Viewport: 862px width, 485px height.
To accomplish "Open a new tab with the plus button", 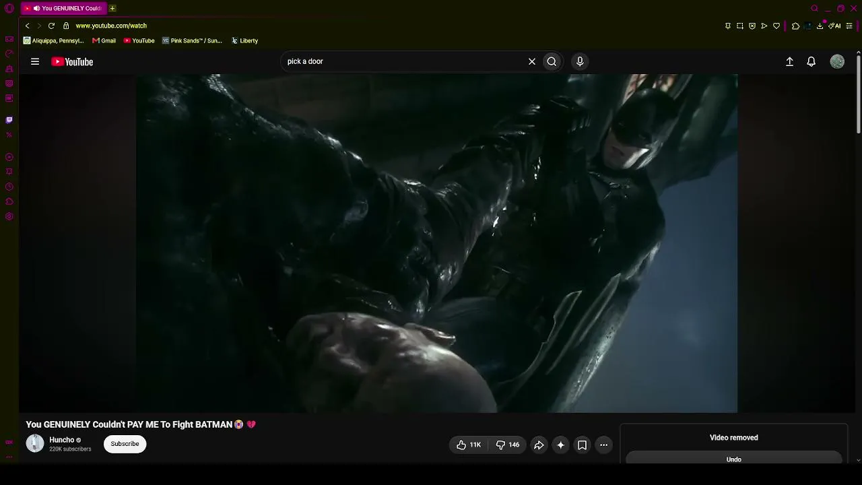I will tap(112, 8).
